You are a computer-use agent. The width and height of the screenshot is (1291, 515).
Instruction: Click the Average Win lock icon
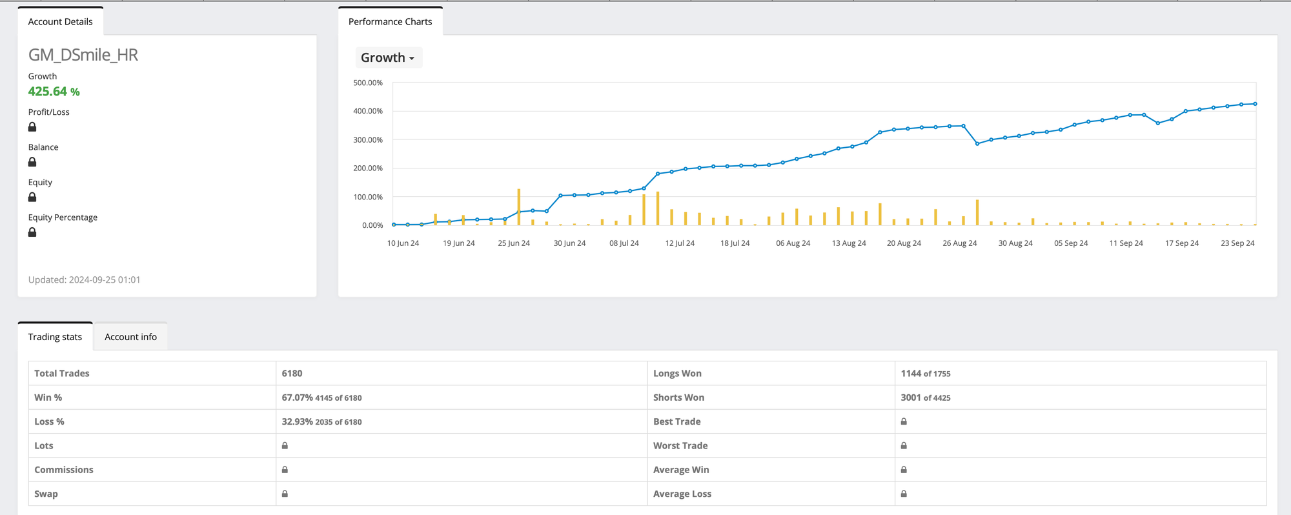[x=904, y=470]
